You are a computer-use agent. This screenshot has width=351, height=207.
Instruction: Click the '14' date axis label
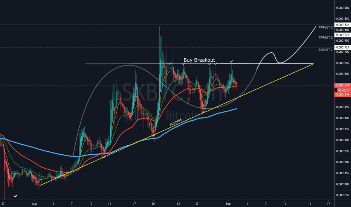coord(310,204)
